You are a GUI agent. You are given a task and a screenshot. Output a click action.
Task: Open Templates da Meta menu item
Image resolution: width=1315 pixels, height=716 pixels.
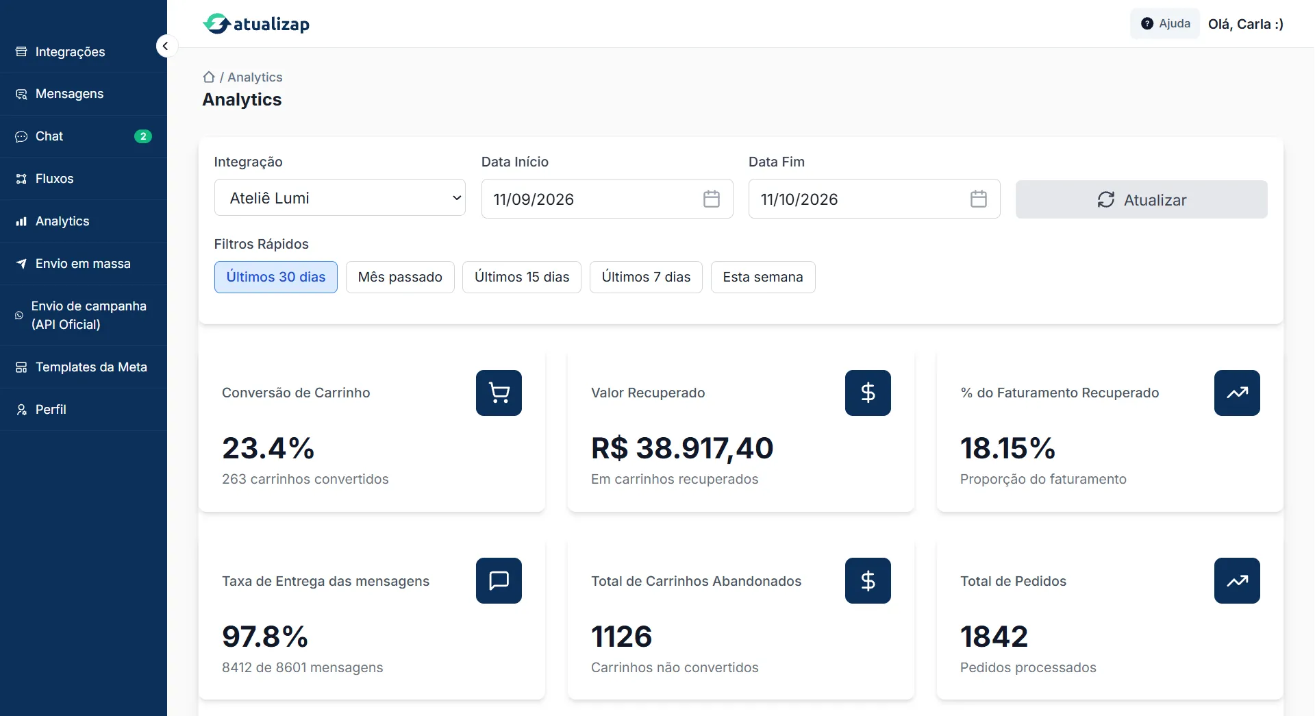(x=84, y=367)
